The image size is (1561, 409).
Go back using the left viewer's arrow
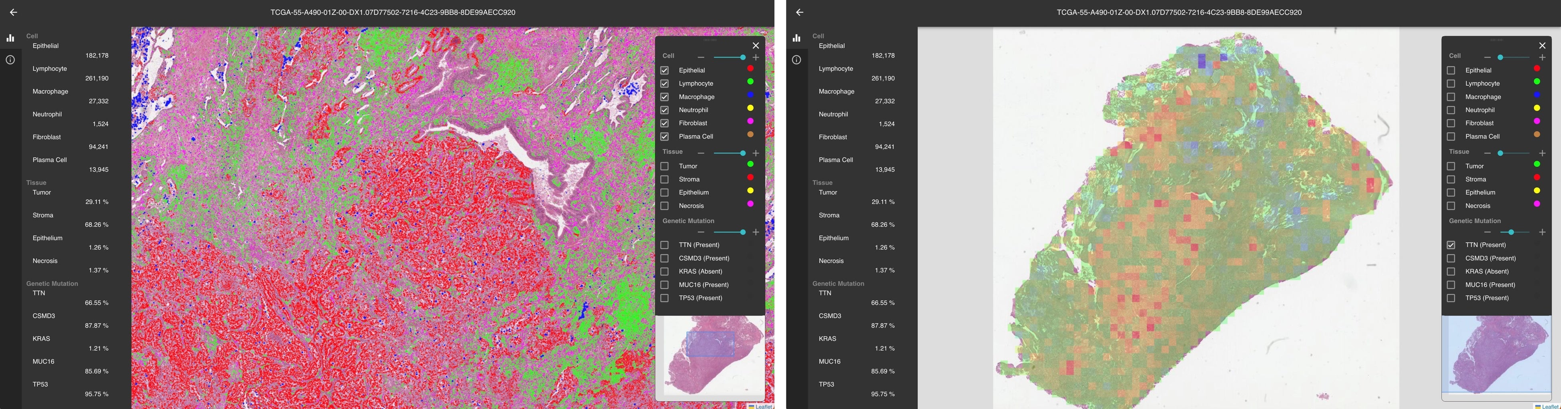pyautogui.click(x=13, y=12)
